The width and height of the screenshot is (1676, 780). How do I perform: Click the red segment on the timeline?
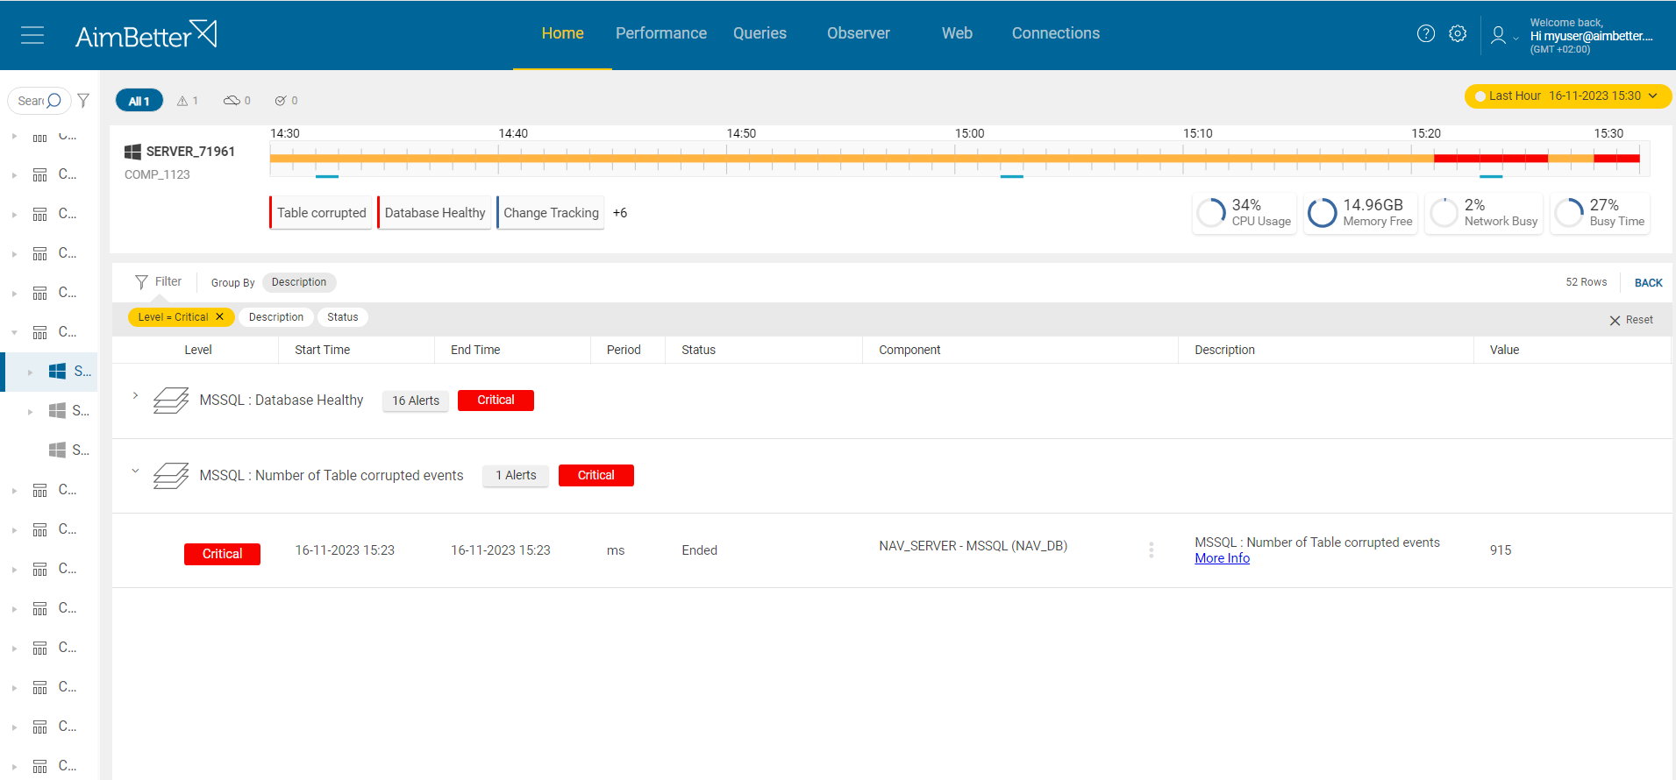coord(1490,159)
